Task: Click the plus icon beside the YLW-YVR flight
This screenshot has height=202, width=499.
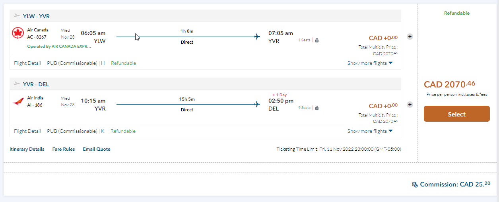Action: click(x=410, y=37)
